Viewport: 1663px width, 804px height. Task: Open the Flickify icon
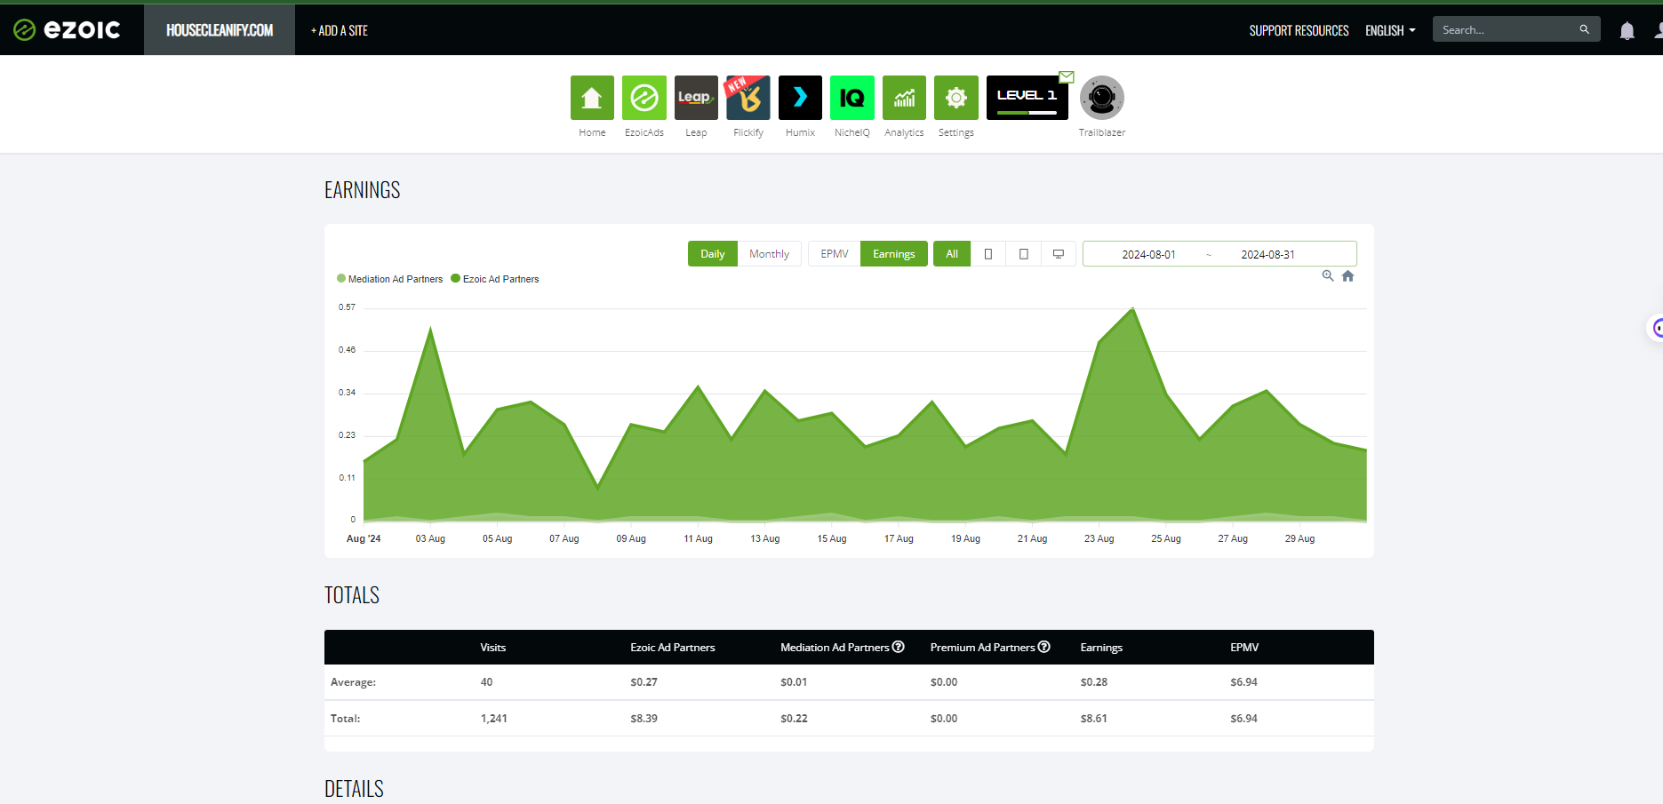click(748, 98)
